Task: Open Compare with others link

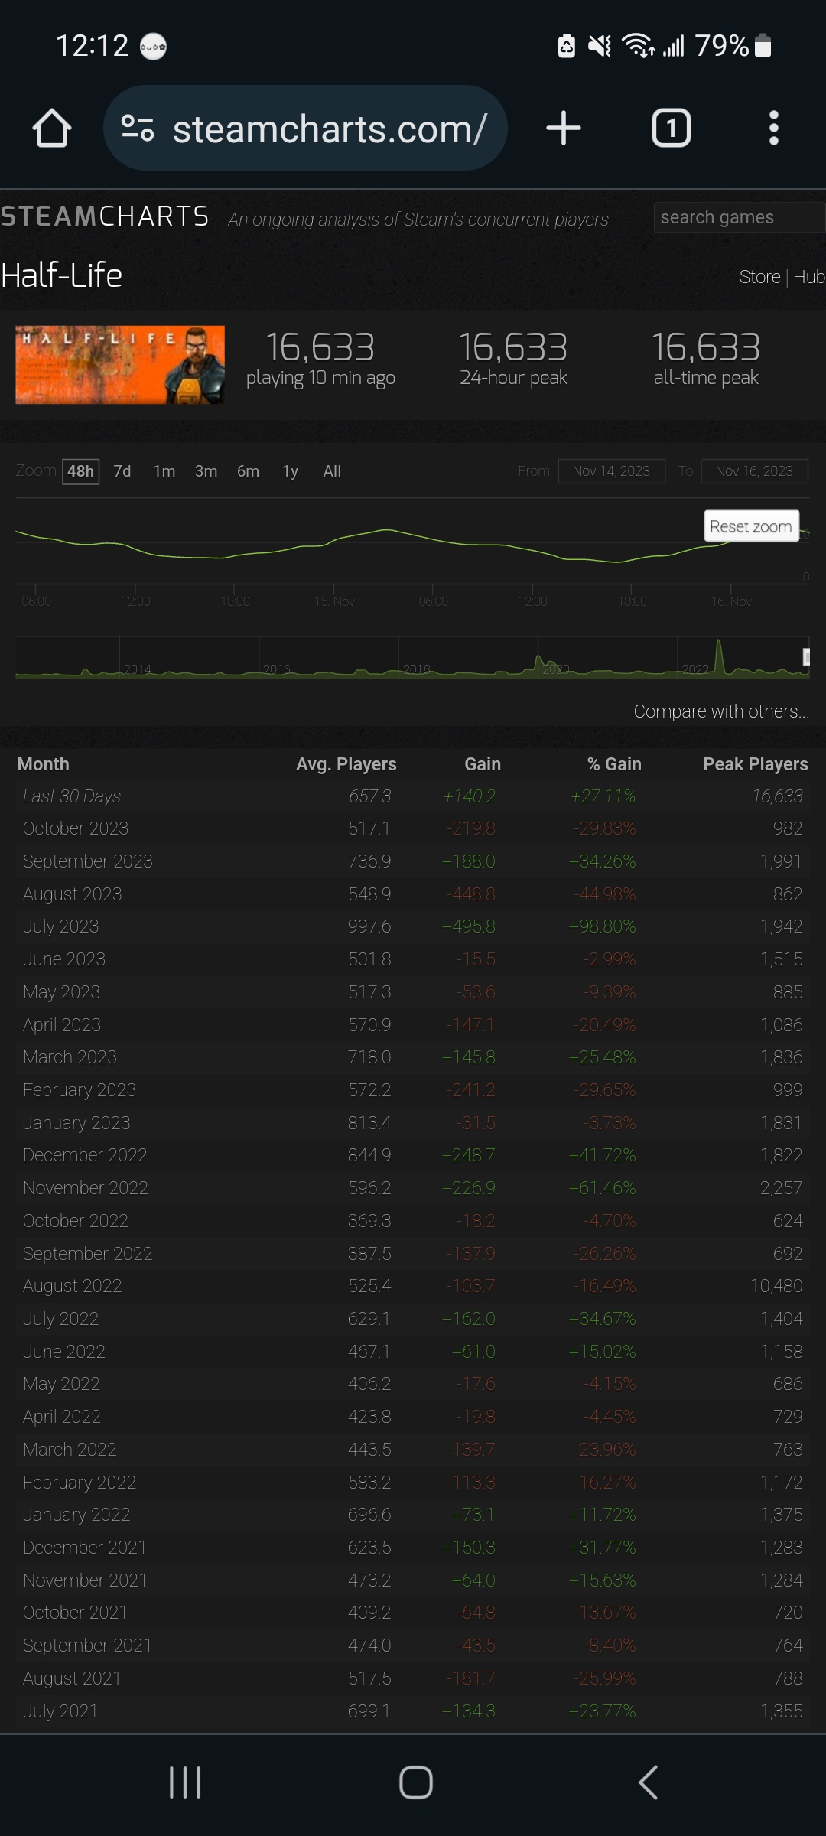Action: [721, 711]
